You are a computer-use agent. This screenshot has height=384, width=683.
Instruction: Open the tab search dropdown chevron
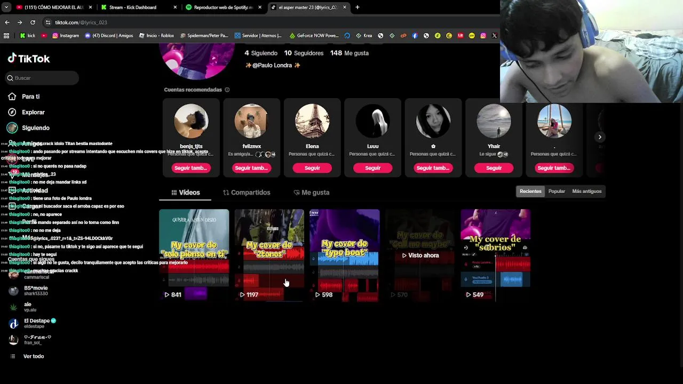[6, 7]
